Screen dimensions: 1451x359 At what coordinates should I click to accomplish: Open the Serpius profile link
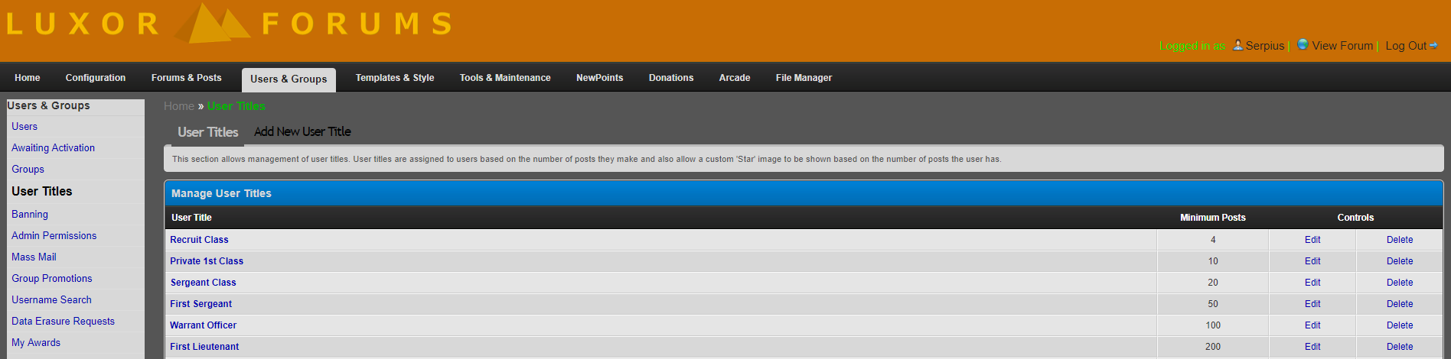click(x=1264, y=46)
